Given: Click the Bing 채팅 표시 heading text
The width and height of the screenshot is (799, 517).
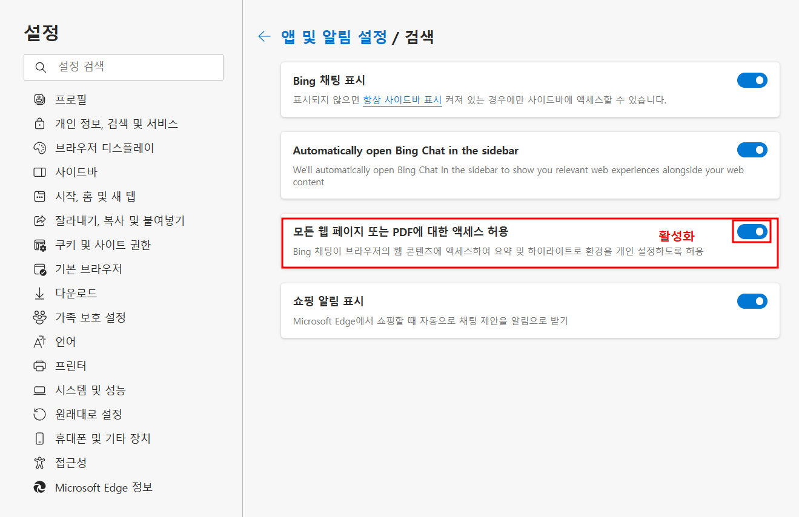Looking at the screenshot, I should [x=329, y=81].
